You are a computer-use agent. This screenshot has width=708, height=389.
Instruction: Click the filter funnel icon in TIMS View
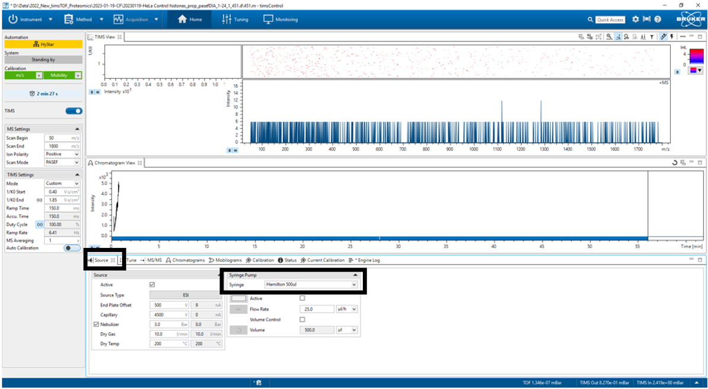652,37
